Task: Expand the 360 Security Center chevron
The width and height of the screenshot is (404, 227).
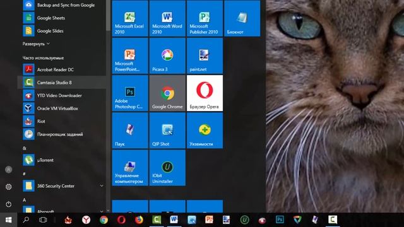Action: click(x=102, y=186)
